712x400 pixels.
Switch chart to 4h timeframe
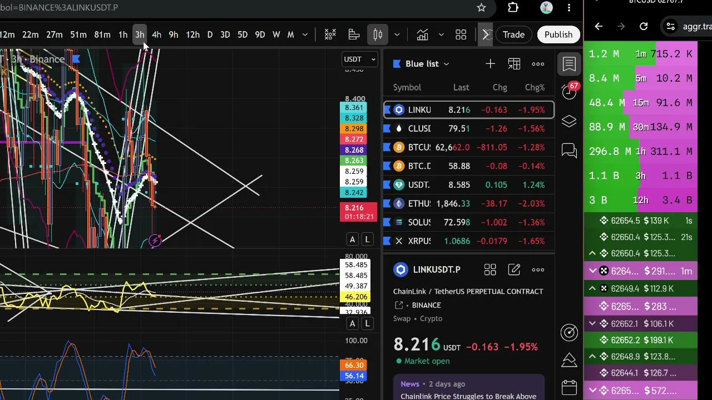tap(156, 35)
